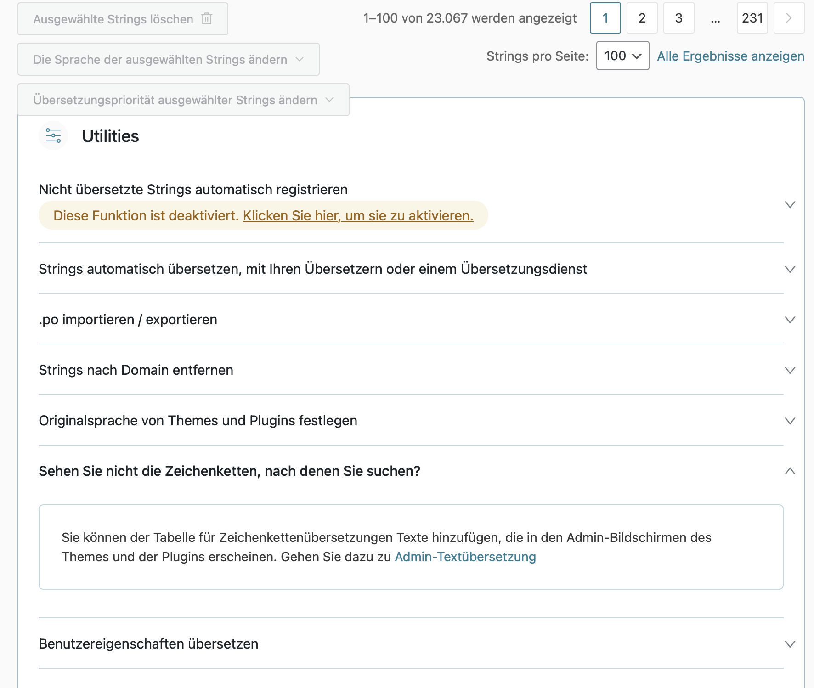Select page 1 in pagination
Viewport: 814px width, 688px height.
(x=605, y=18)
